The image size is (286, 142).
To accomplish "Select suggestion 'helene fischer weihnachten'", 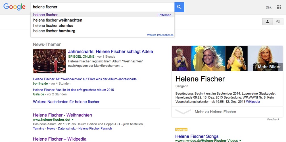I will (103, 20).
